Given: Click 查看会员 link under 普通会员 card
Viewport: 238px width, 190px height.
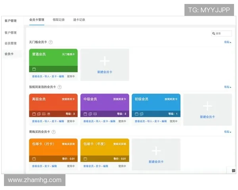Looking at the screenshot, I should [x=37, y=76].
